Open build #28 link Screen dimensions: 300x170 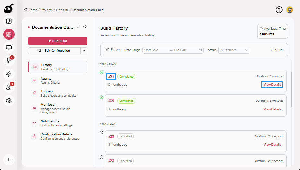coord(111,161)
